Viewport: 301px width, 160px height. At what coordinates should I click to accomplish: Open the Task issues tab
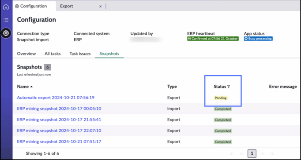coord(80,54)
